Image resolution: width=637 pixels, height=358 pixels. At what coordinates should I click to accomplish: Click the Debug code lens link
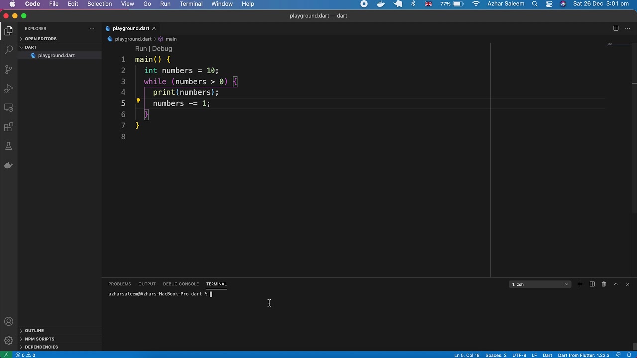[162, 49]
